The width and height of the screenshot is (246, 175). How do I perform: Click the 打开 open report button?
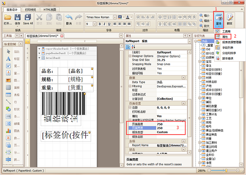click(8, 19)
